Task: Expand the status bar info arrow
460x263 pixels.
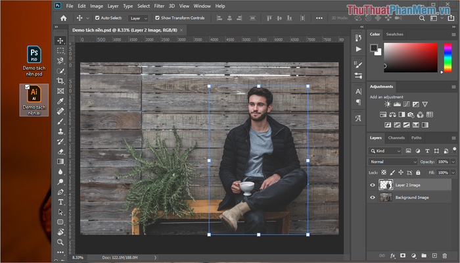Action: [x=156, y=258]
